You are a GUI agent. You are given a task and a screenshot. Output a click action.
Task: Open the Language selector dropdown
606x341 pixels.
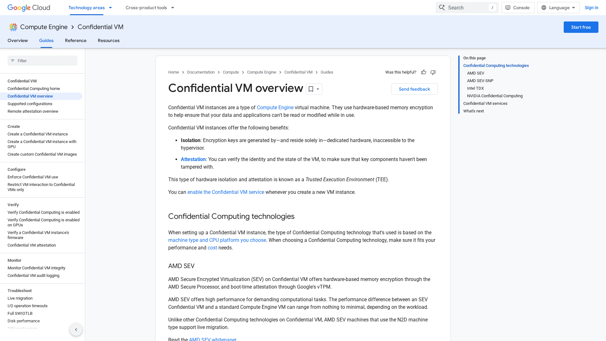coord(558,8)
